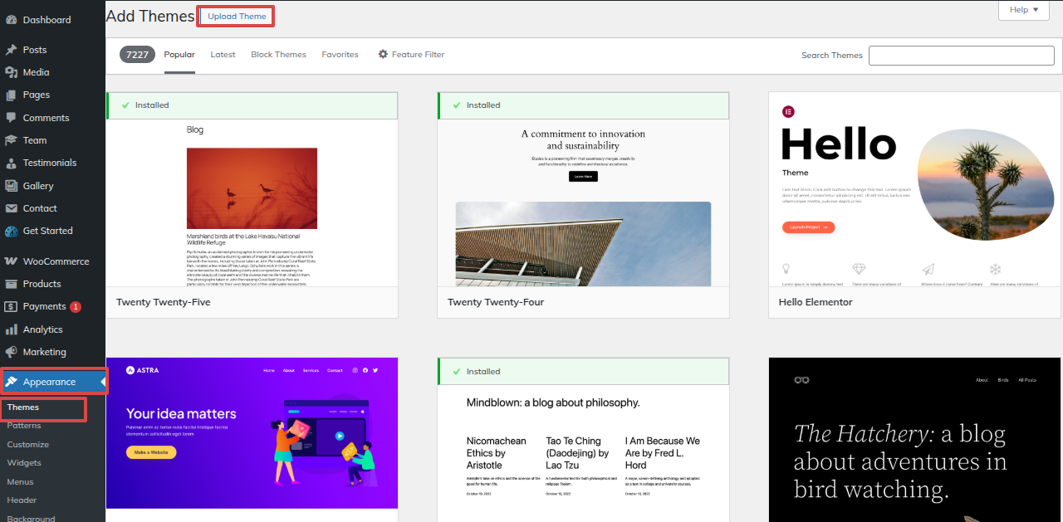Click Installed label on Twenty Twenty-Four

click(483, 105)
